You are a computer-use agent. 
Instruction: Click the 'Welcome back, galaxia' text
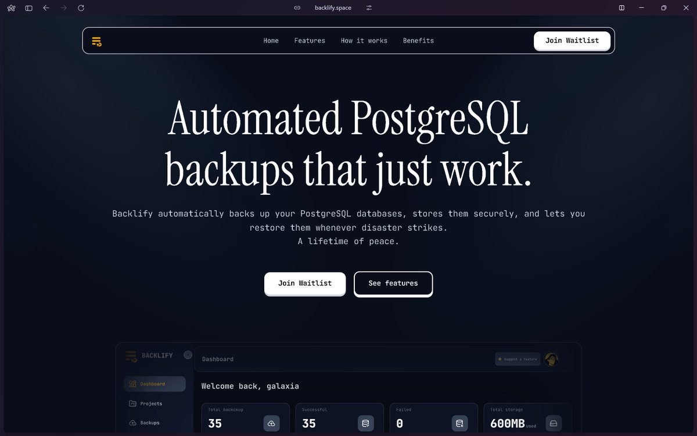250,386
